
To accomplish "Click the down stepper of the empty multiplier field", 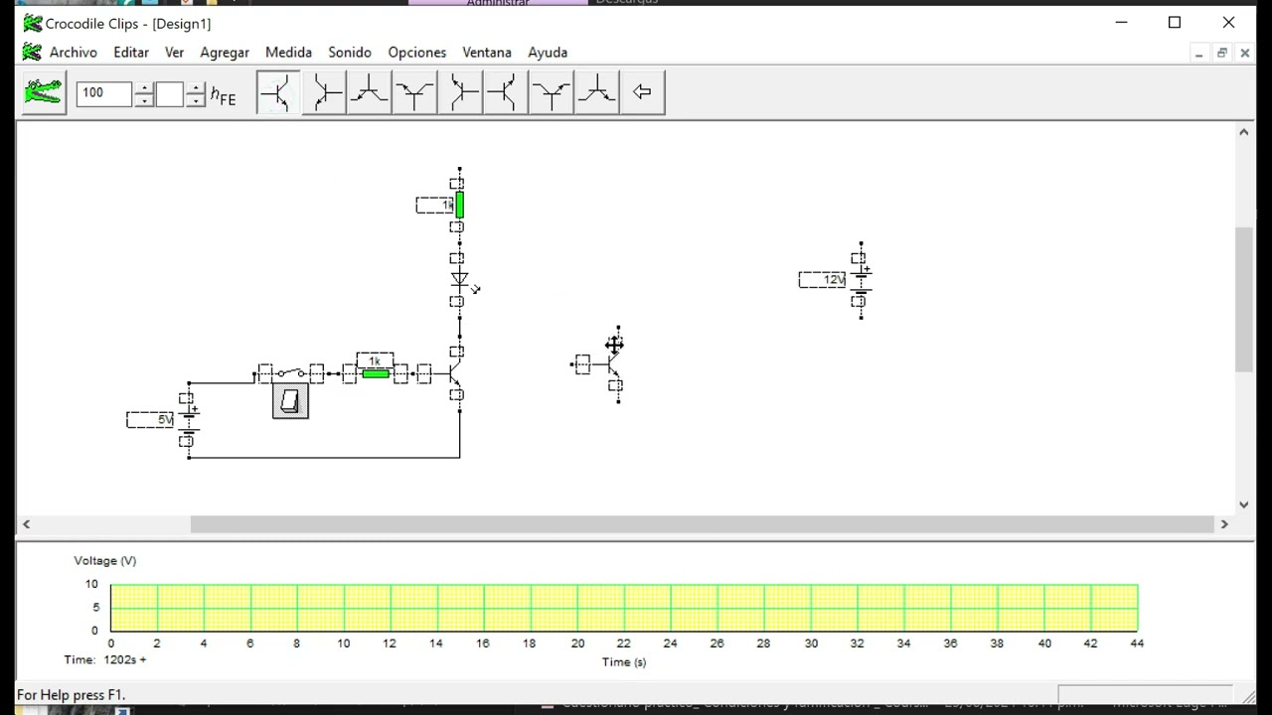I will pyautogui.click(x=196, y=100).
